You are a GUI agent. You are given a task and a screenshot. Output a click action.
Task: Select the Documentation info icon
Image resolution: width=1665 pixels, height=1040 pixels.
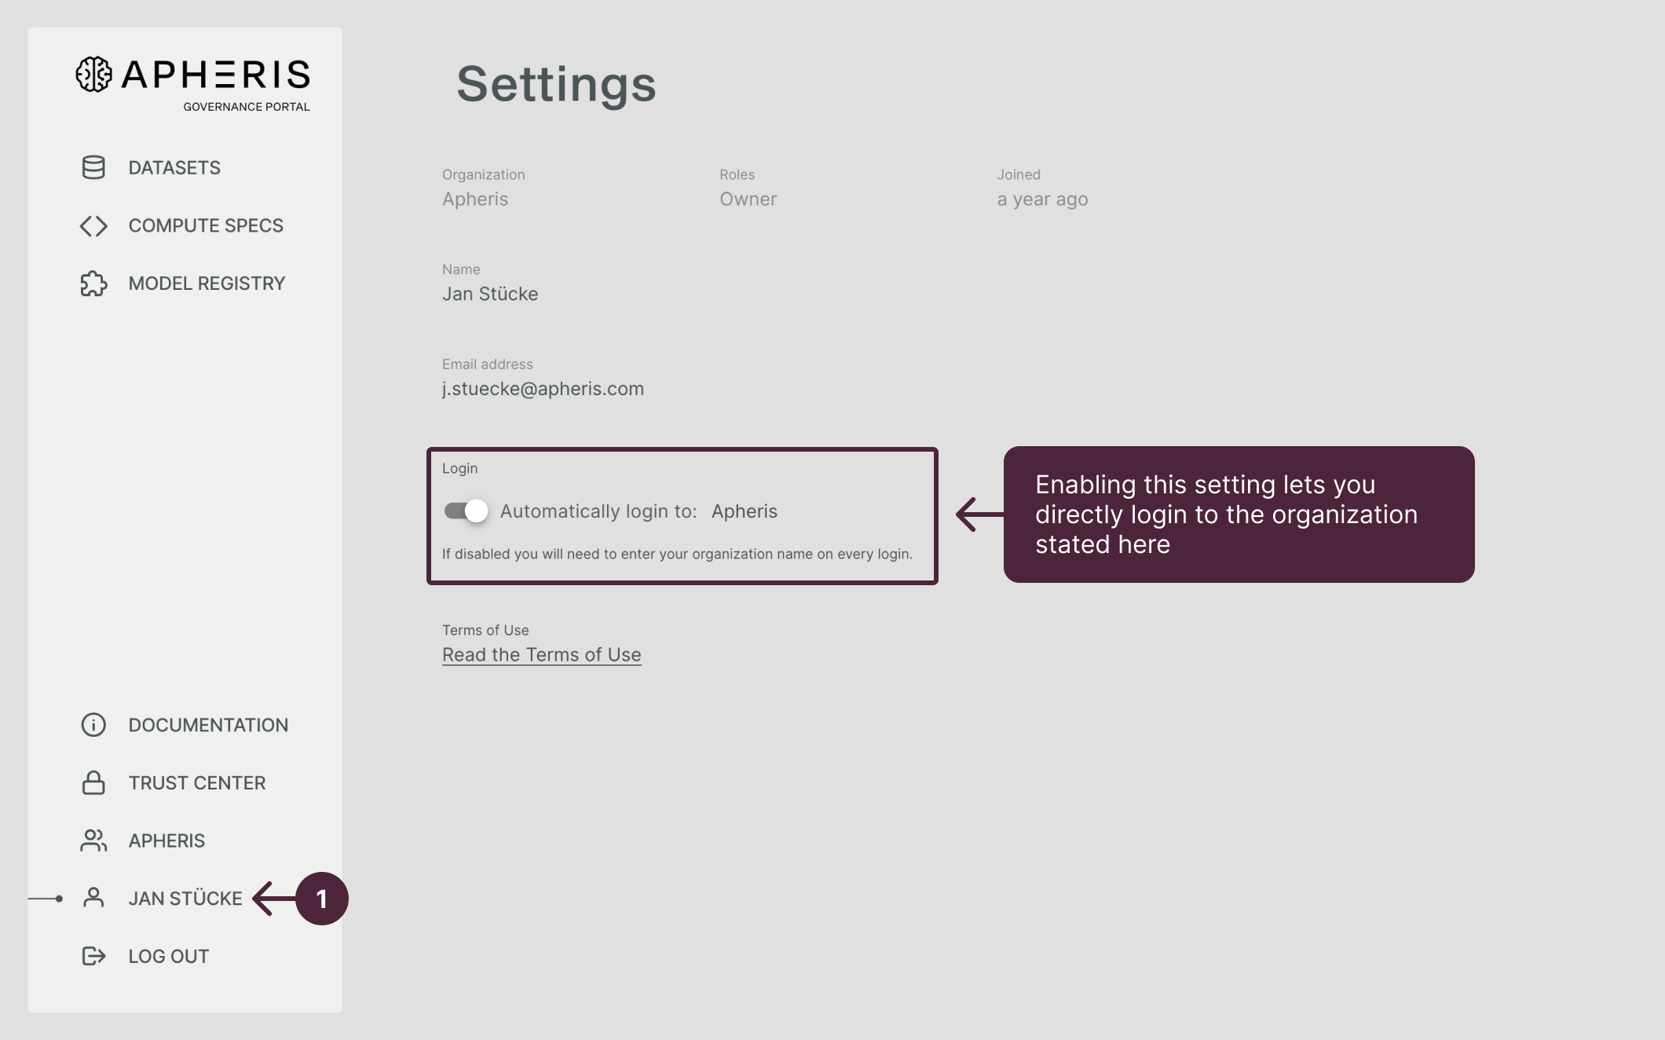coord(93,724)
